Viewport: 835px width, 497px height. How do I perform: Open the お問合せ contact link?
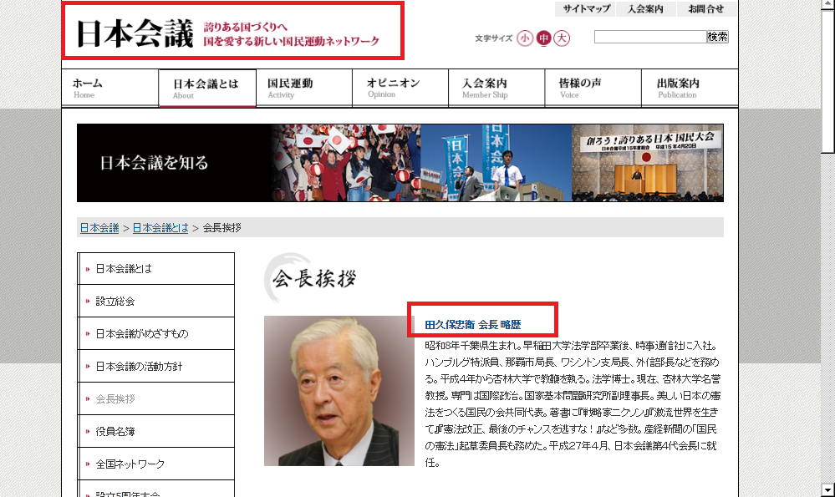click(x=706, y=9)
